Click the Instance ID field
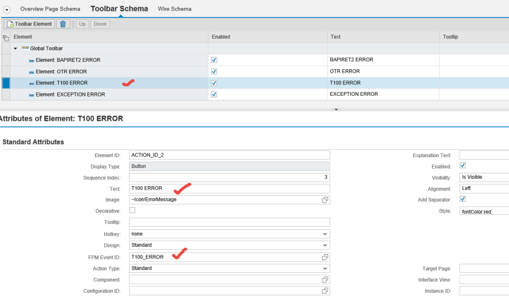Image resolution: width=509 pixels, height=299 pixels. [x=484, y=291]
